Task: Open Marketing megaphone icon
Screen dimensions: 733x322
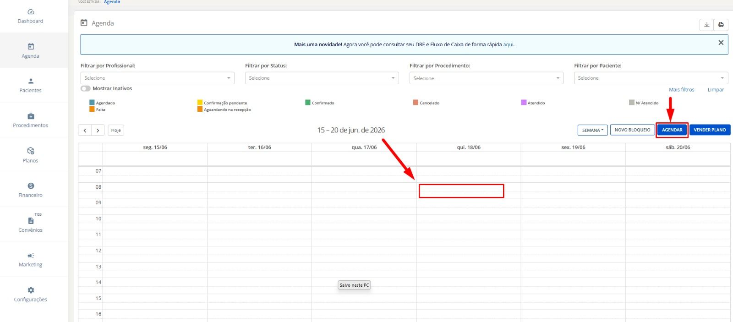Action: coord(31,256)
